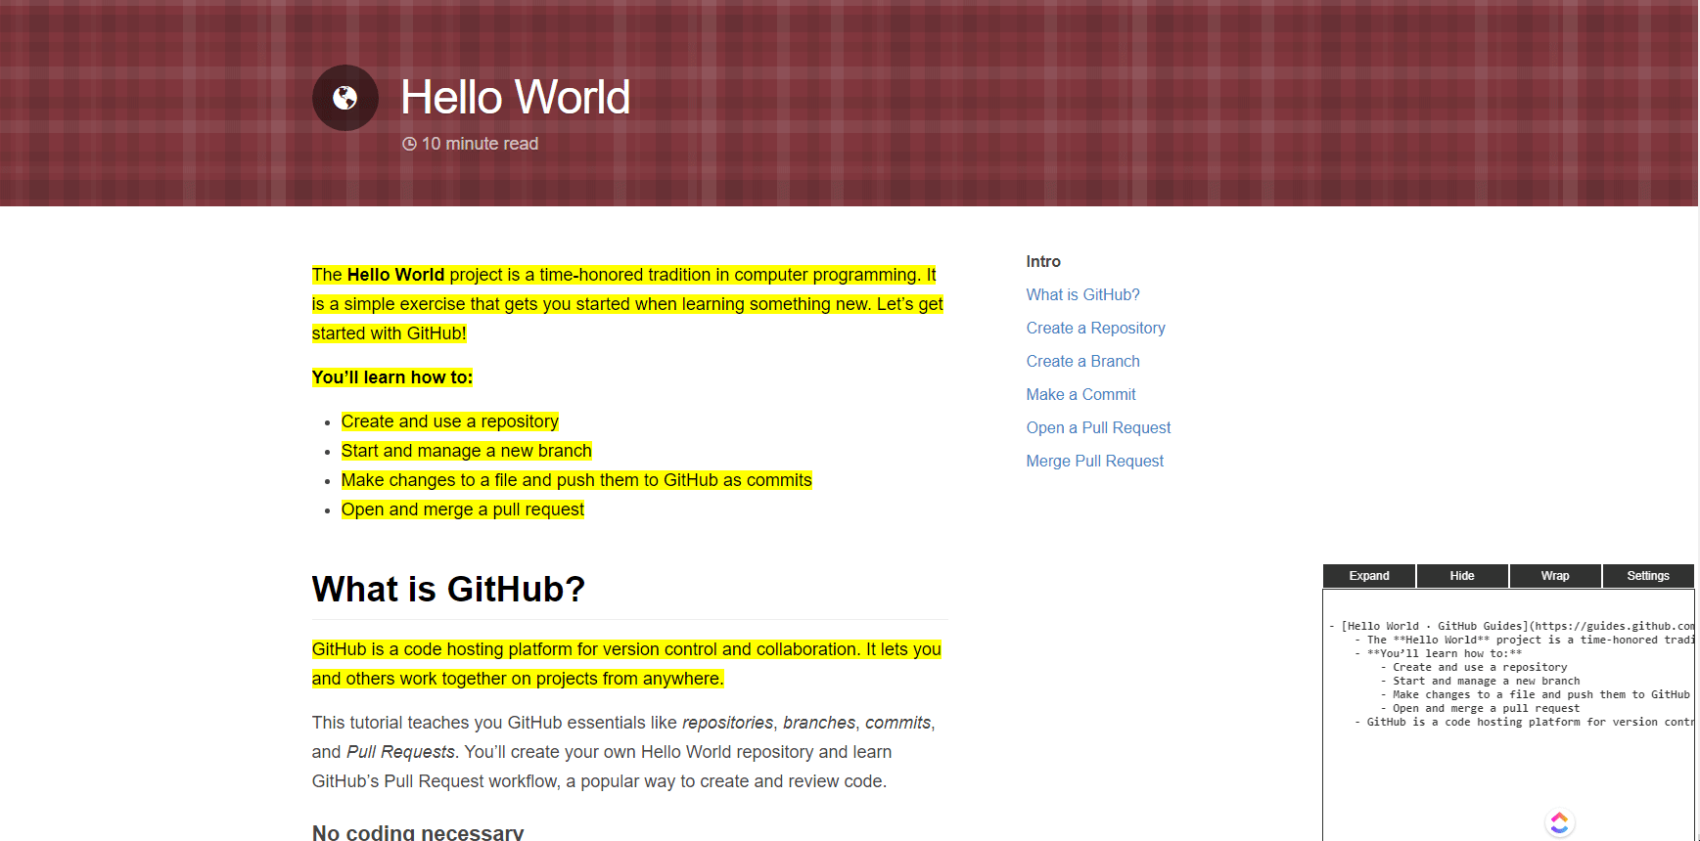The image size is (1700, 841).
Task: Click the highlighted You'll learn how to: text
Action: (391, 377)
